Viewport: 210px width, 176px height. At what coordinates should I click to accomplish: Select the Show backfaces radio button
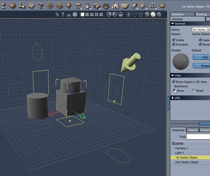point(174,90)
